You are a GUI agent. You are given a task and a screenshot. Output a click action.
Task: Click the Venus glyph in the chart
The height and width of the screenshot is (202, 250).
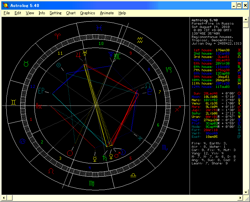click(111, 157)
